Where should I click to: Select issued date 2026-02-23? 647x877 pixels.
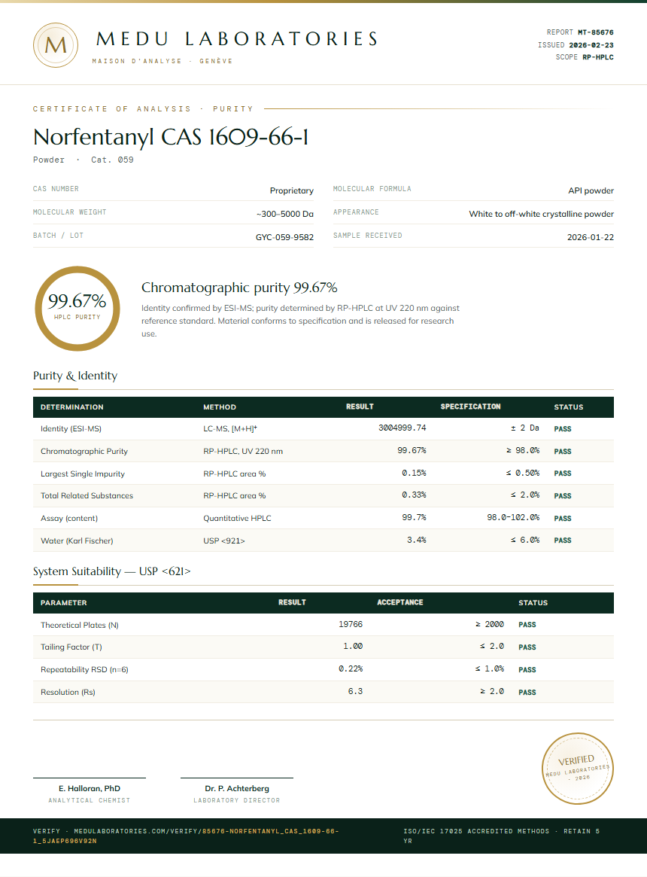coord(591,44)
